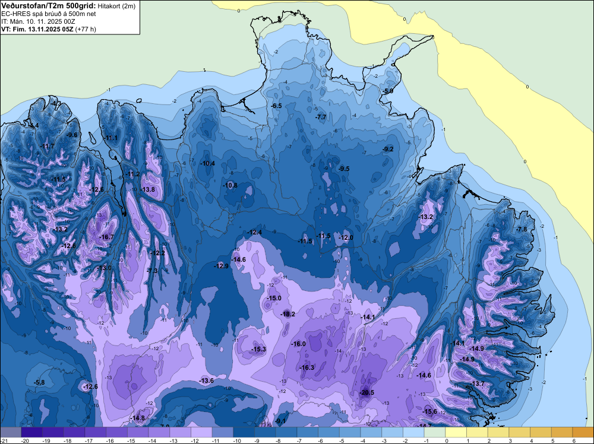Click the -16.3 temperature label
This screenshot has height=444, width=594.
coord(307,367)
